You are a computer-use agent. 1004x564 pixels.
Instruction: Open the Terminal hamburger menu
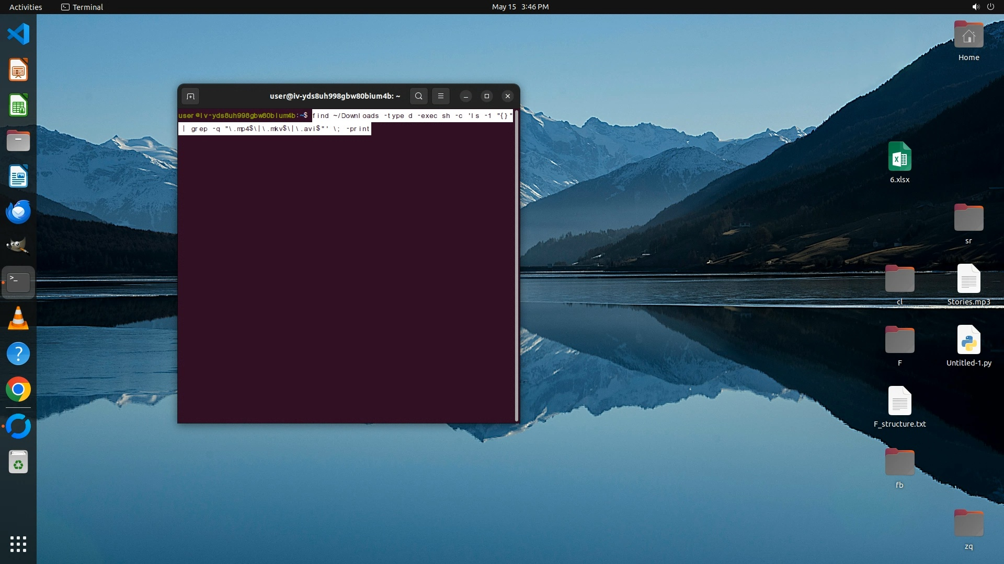tap(441, 96)
